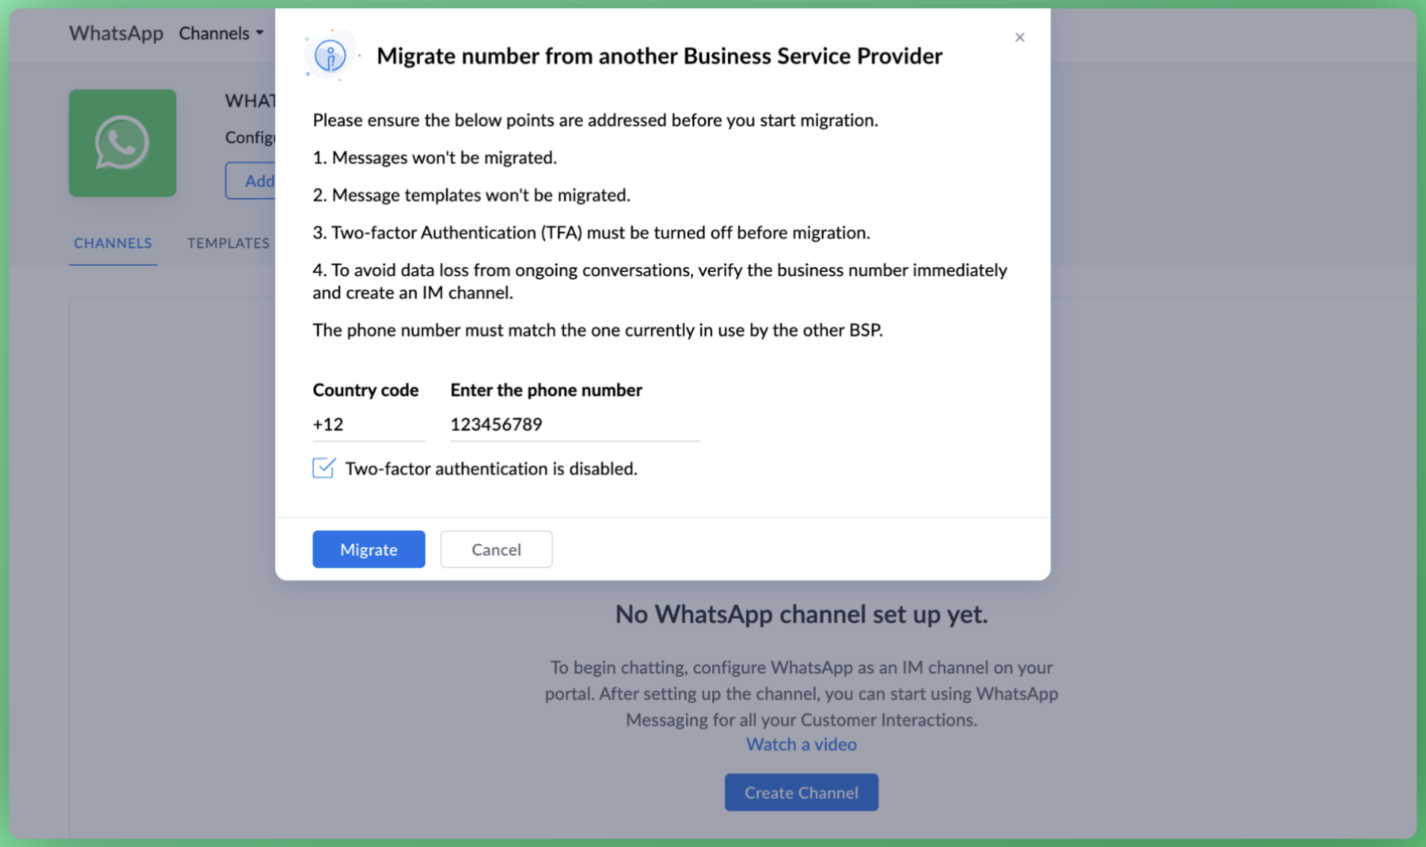
Task: Click the phone number field showing 123456789
Action: 574,424
